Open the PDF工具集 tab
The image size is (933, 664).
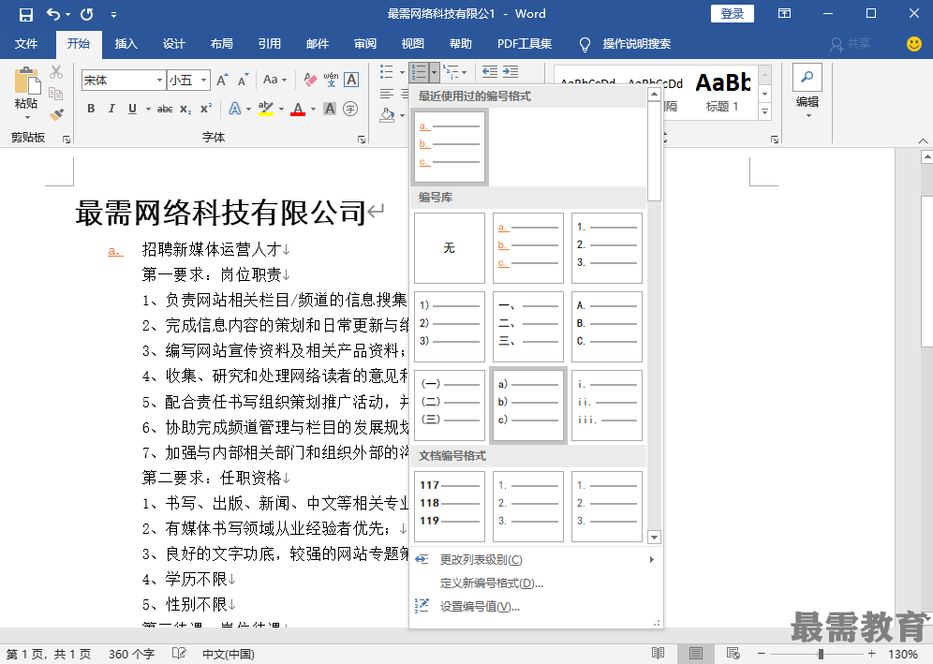(x=525, y=43)
